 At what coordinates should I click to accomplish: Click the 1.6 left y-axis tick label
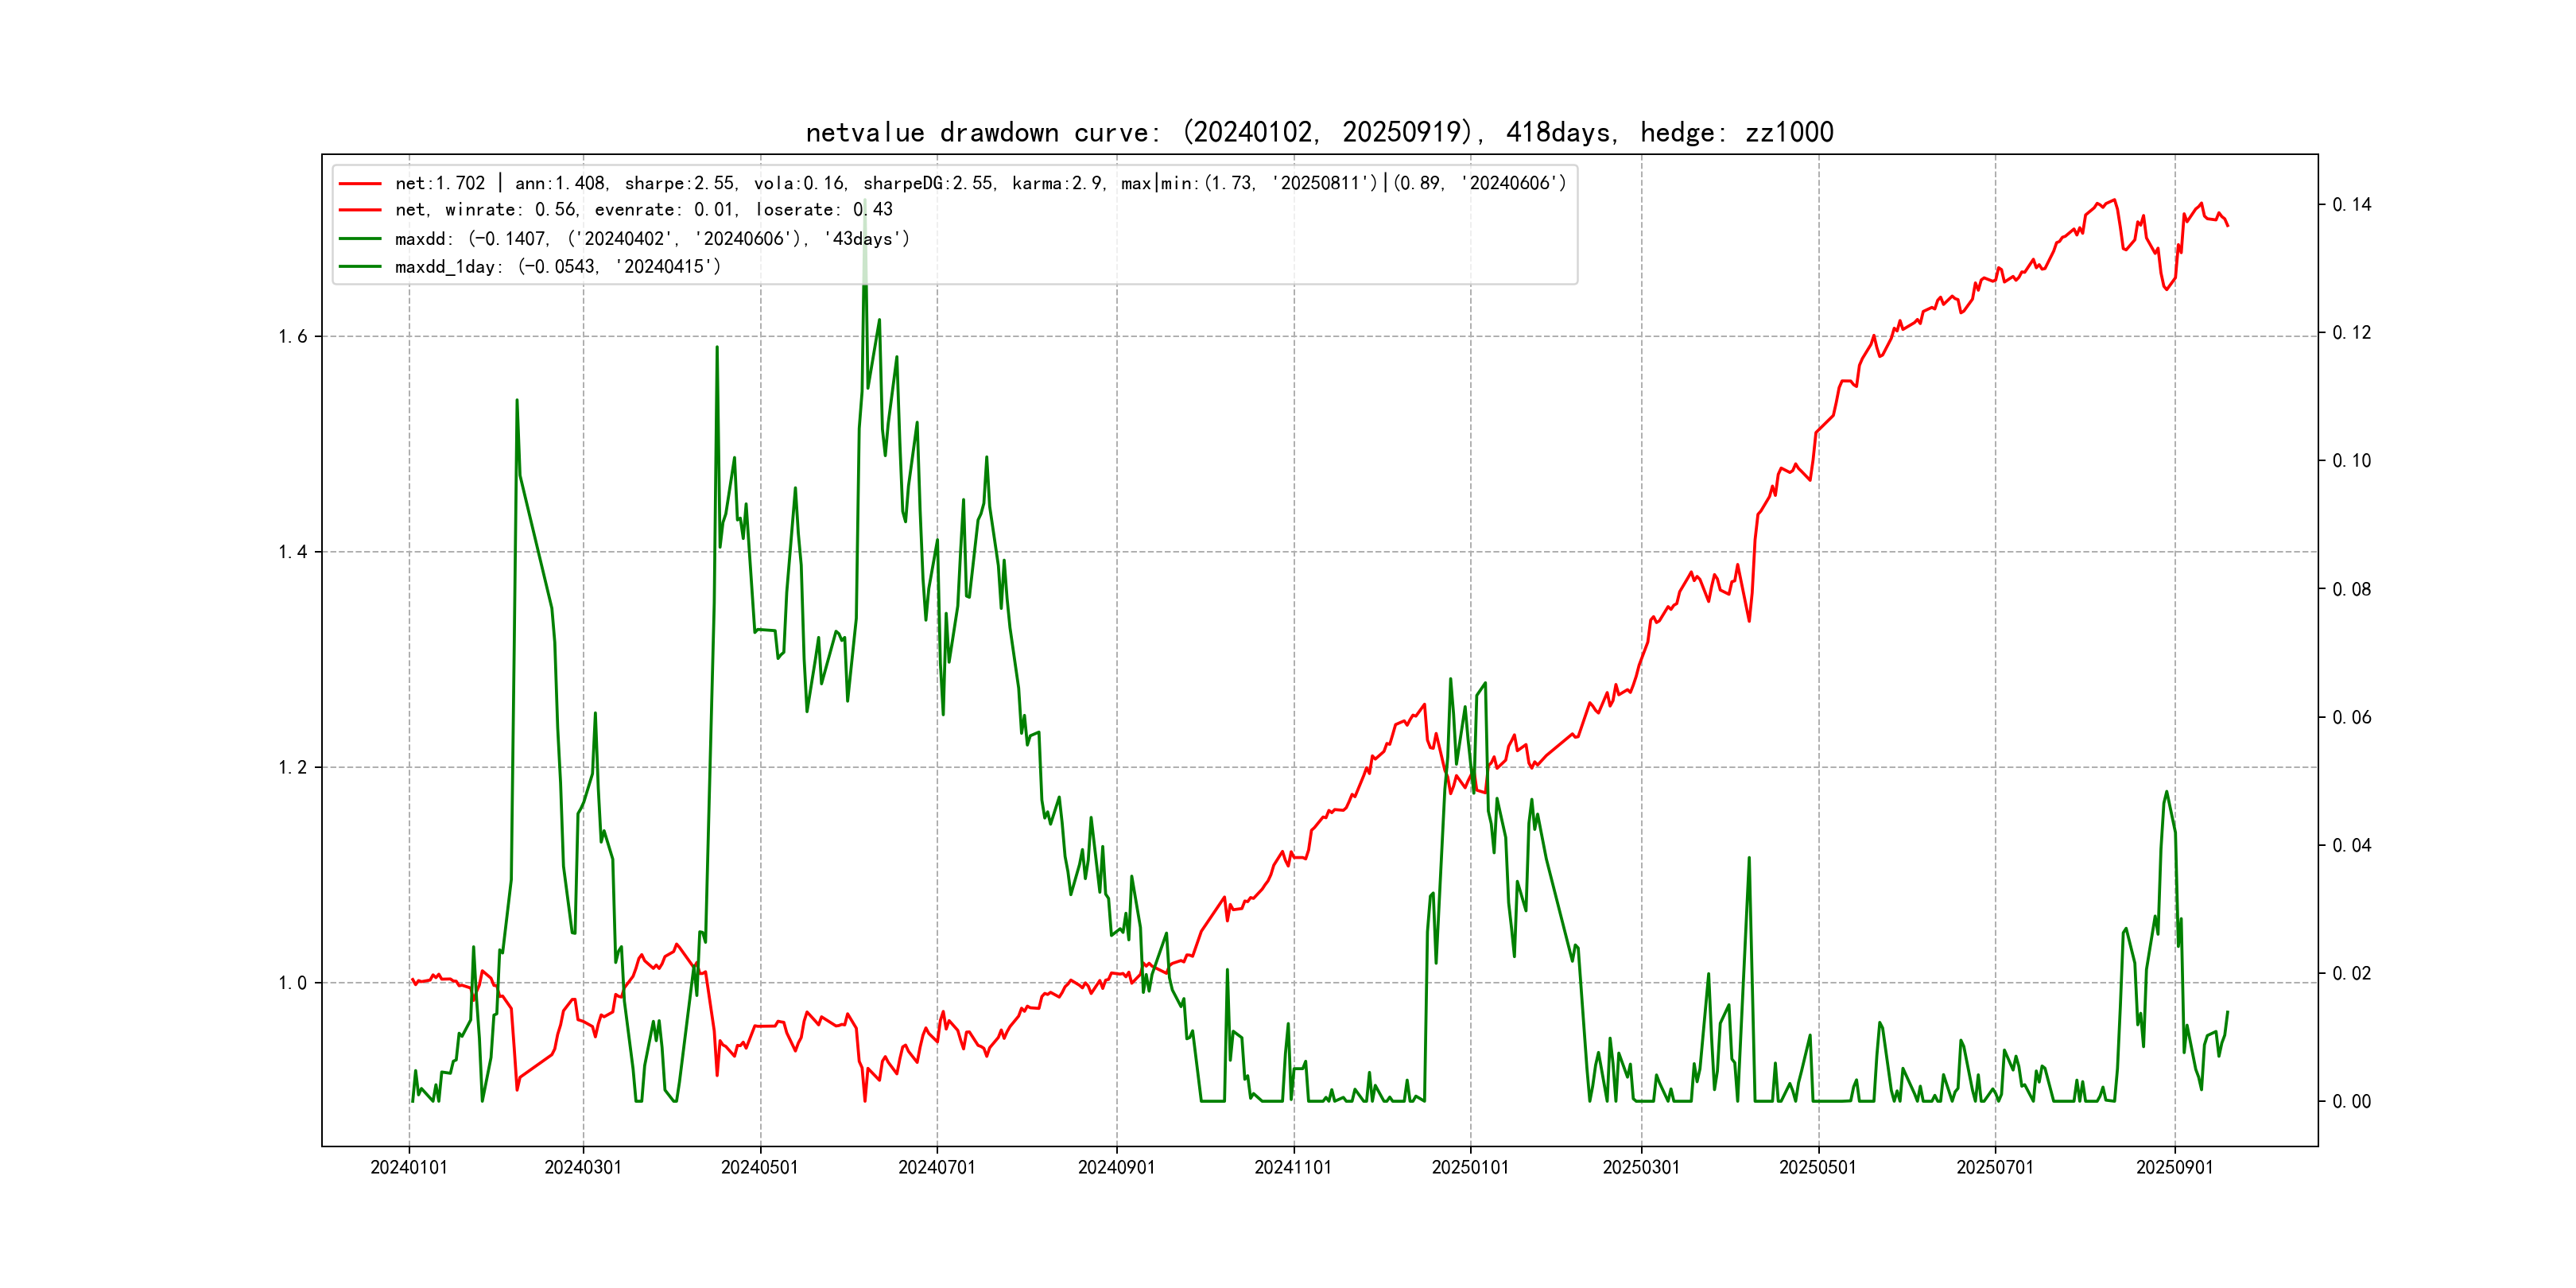click(293, 337)
